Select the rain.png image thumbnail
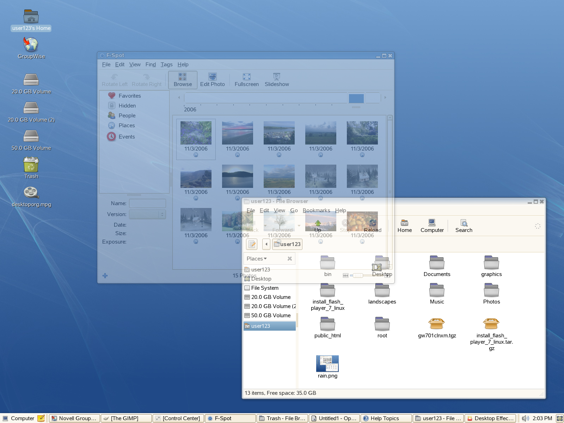This screenshot has height=423, width=564. 327,364
